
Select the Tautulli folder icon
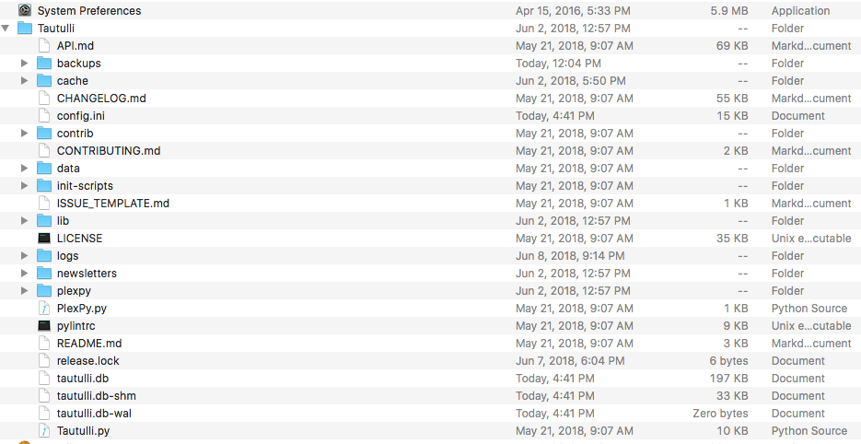click(25, 29)
